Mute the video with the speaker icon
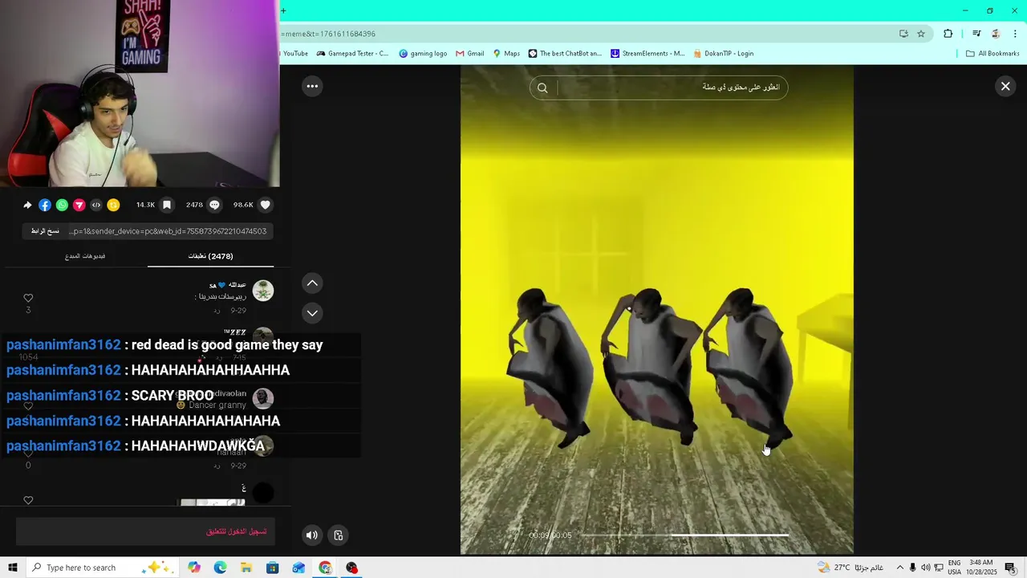 [x=312, y=535]
